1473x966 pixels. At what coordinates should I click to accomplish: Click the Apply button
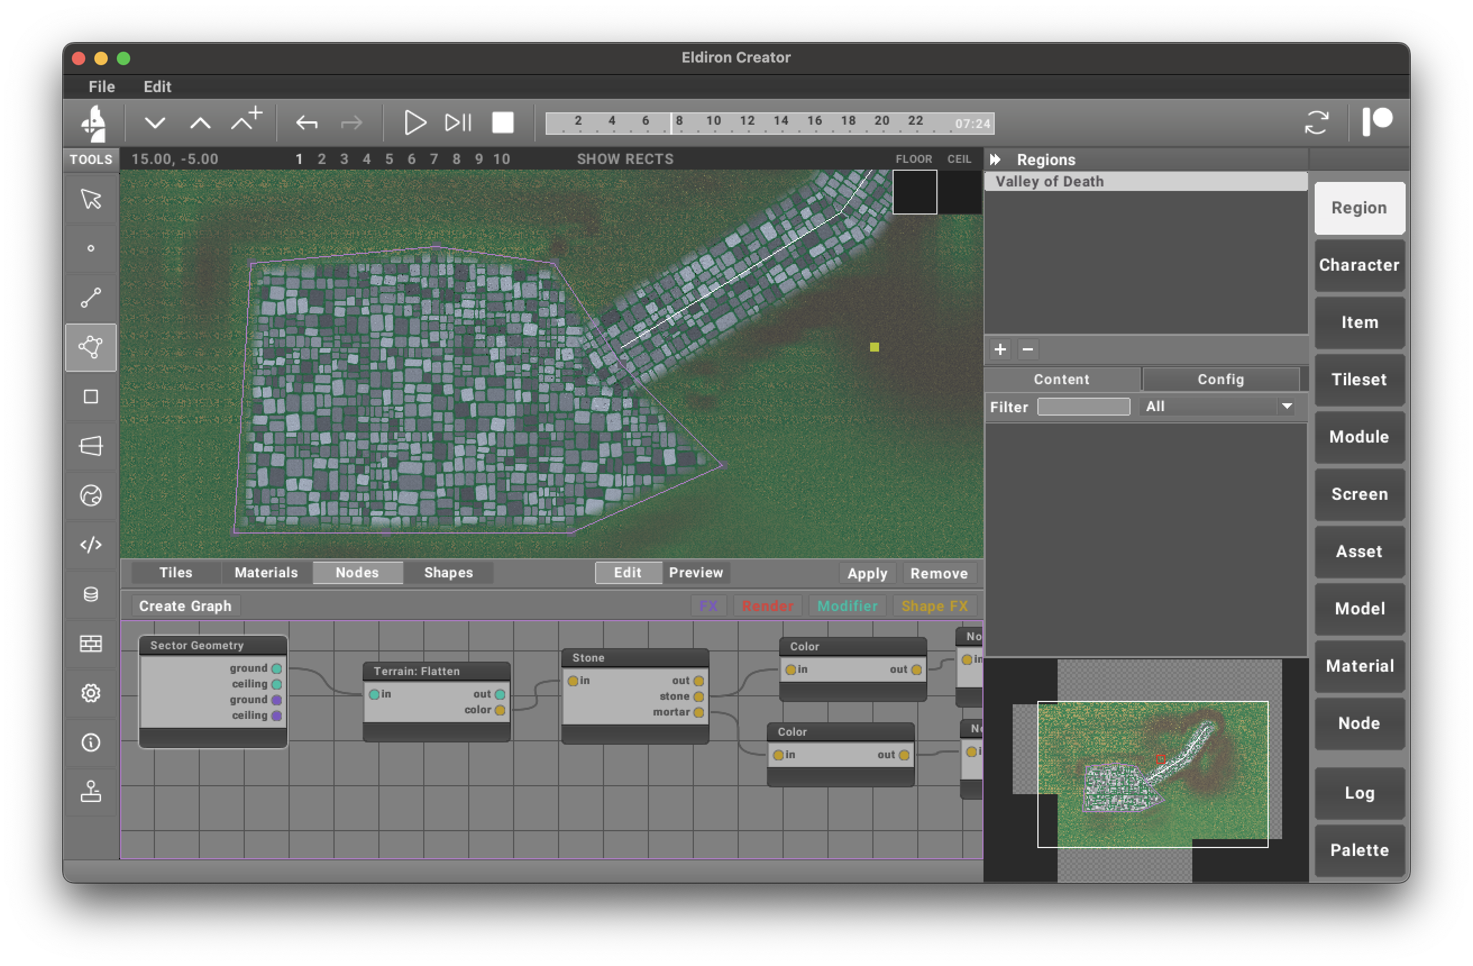[x=867, y=573]
